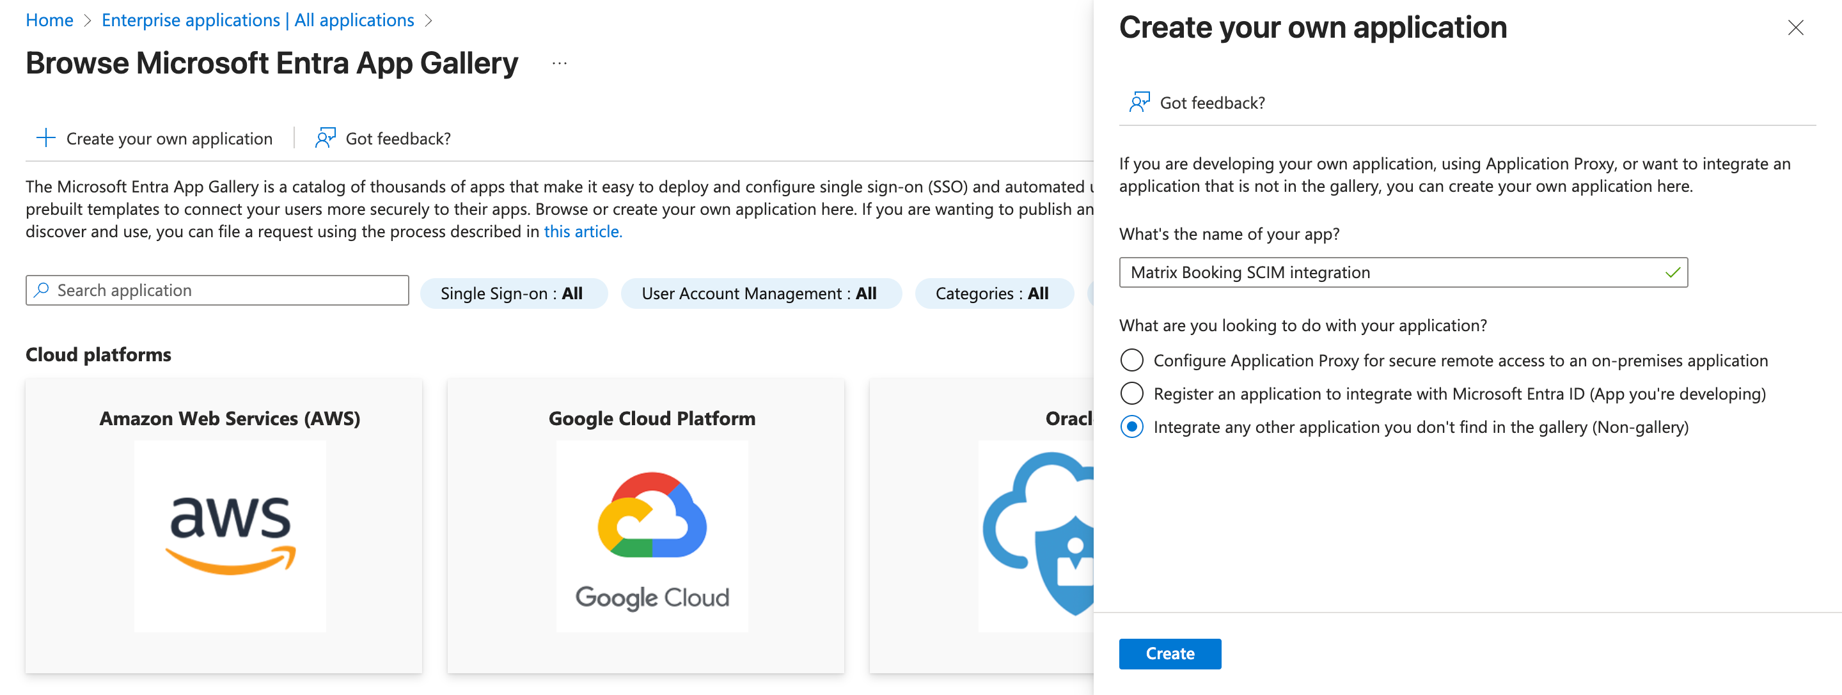This screenshot has height=695, width=1842.
Task: Click Create your own application in toolbar
Action: (x=154, y=138)
